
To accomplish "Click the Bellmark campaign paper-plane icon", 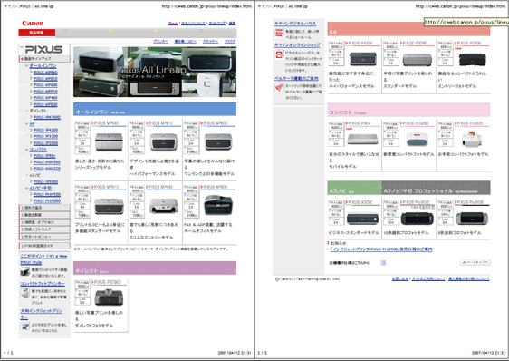I will click(x=279, y=88).
